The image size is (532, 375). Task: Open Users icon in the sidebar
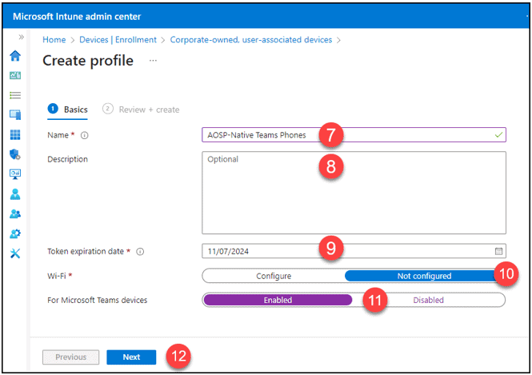point(15,194)
